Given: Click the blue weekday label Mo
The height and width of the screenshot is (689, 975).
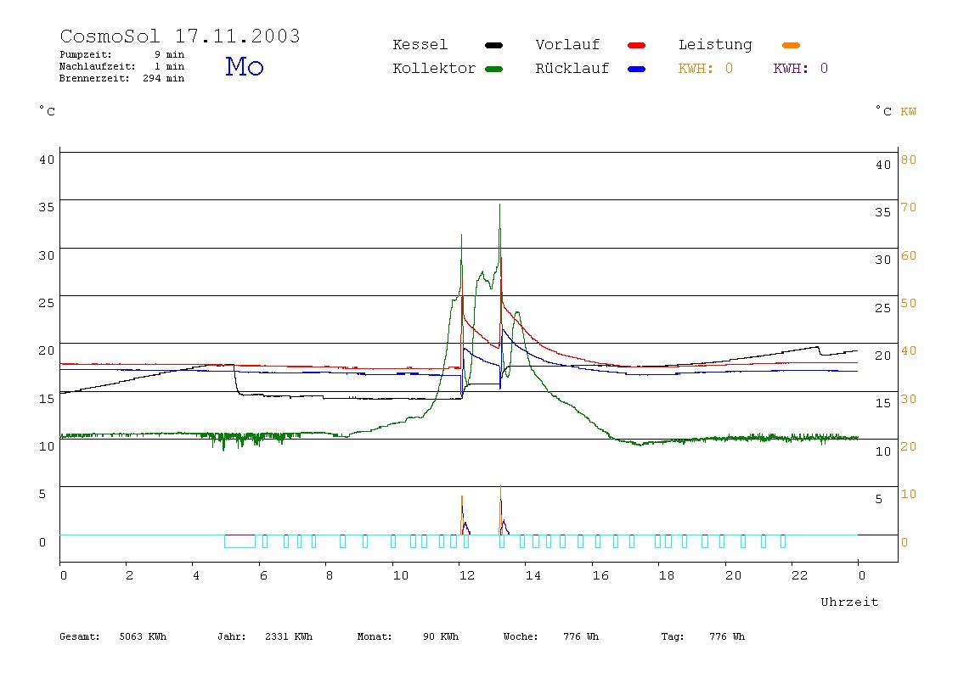Looking at the screenshot, I should pyautogui.click(x=245, y=66).
